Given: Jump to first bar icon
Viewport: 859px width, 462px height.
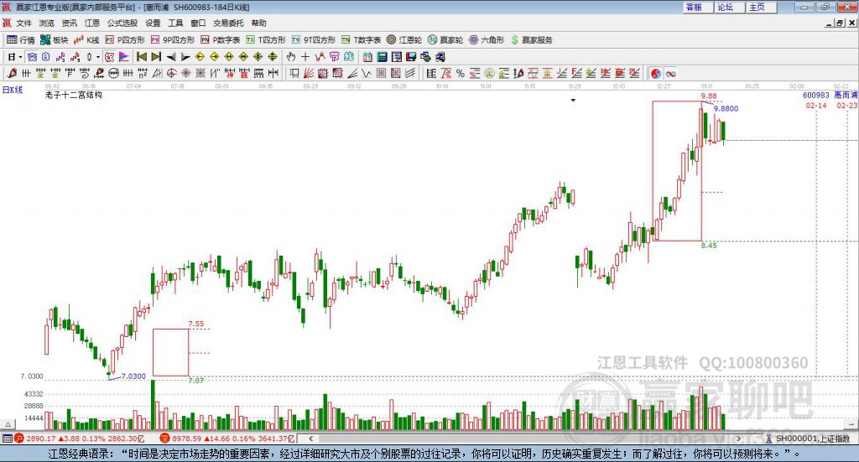Looking at the screenshot, I should pos(141,56).
